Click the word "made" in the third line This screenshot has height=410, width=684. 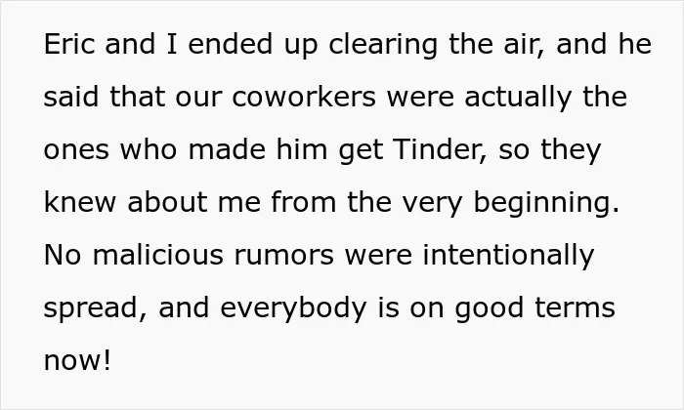click(227, 149)
